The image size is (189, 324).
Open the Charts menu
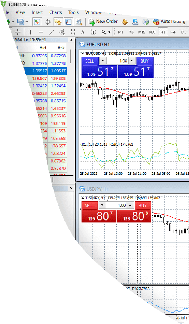(55, 12)
